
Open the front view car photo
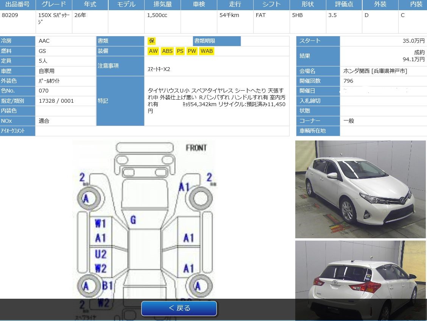tap(360, 189)
